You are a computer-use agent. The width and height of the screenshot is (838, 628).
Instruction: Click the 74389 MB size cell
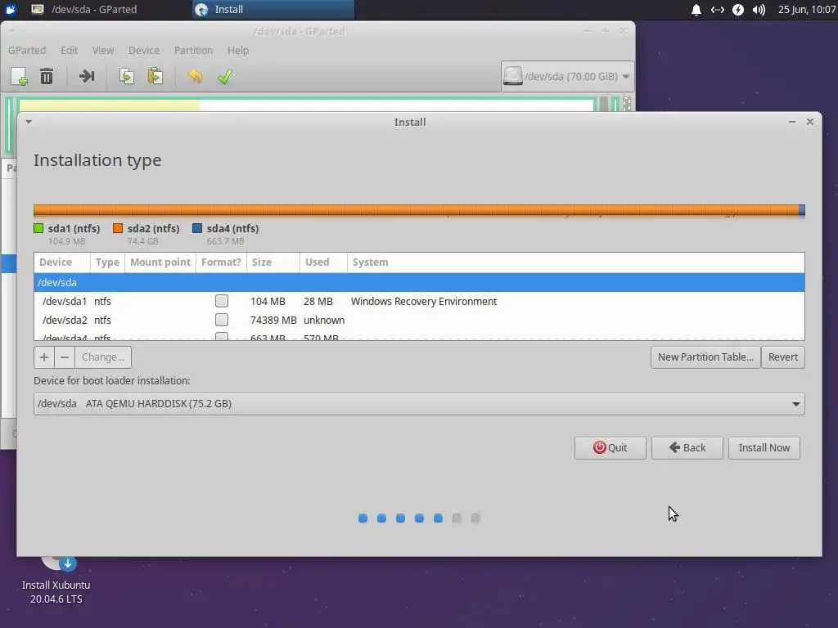pos(273,320)
